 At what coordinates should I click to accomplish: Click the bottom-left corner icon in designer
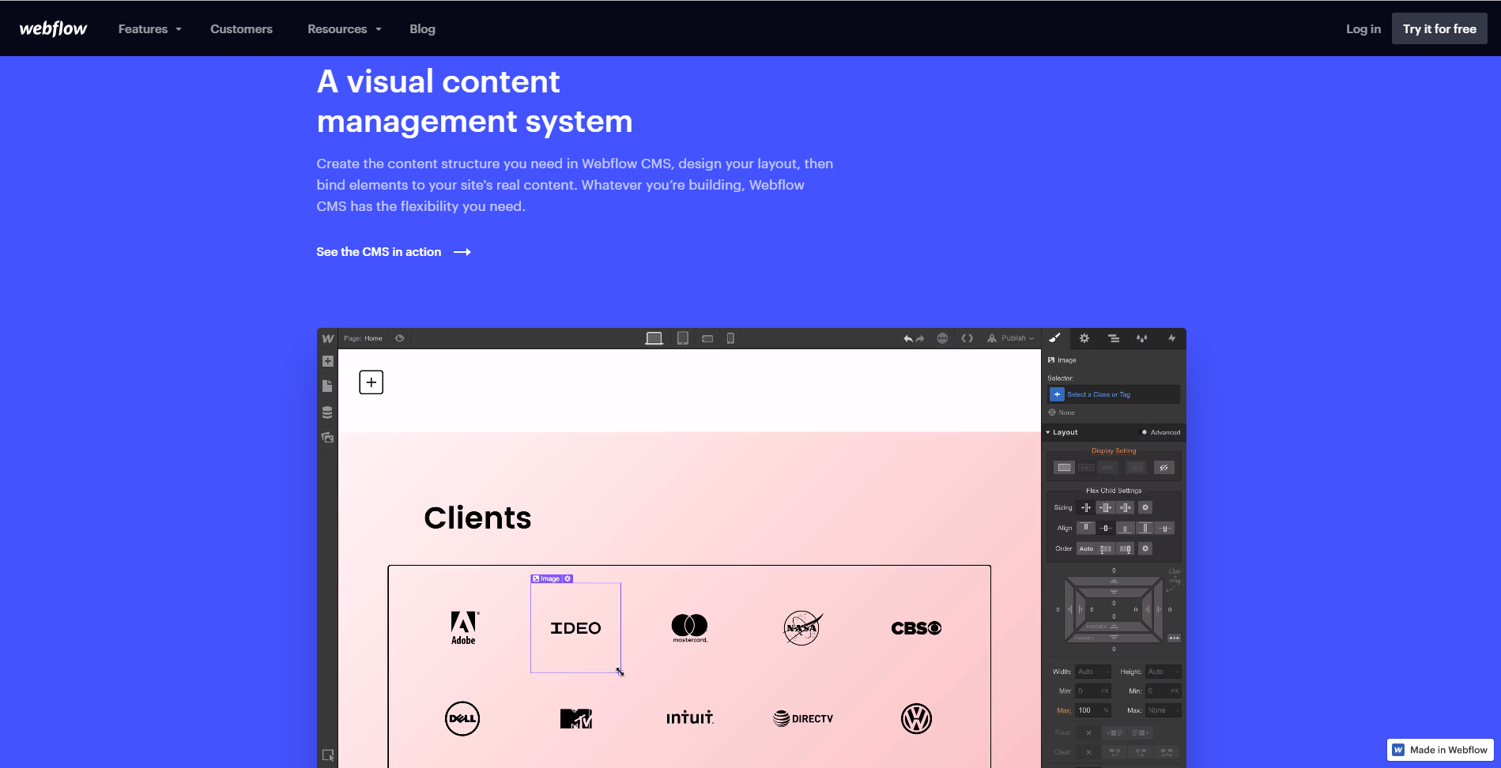327,755
